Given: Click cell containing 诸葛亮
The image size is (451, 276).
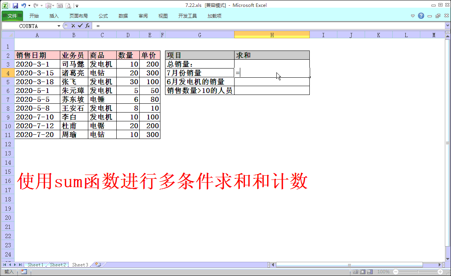Looking at the screenshot, I should click(74, 73).
